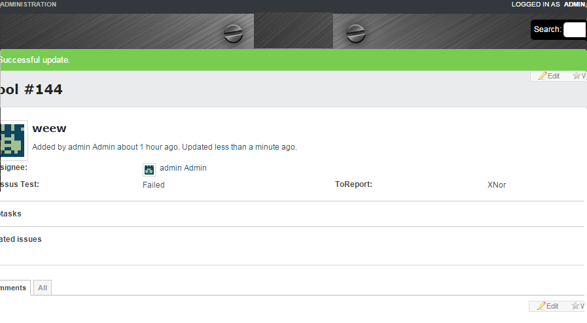Select the 'XNor' field value
Screen dimensions: 587x323
click(497, 184)
